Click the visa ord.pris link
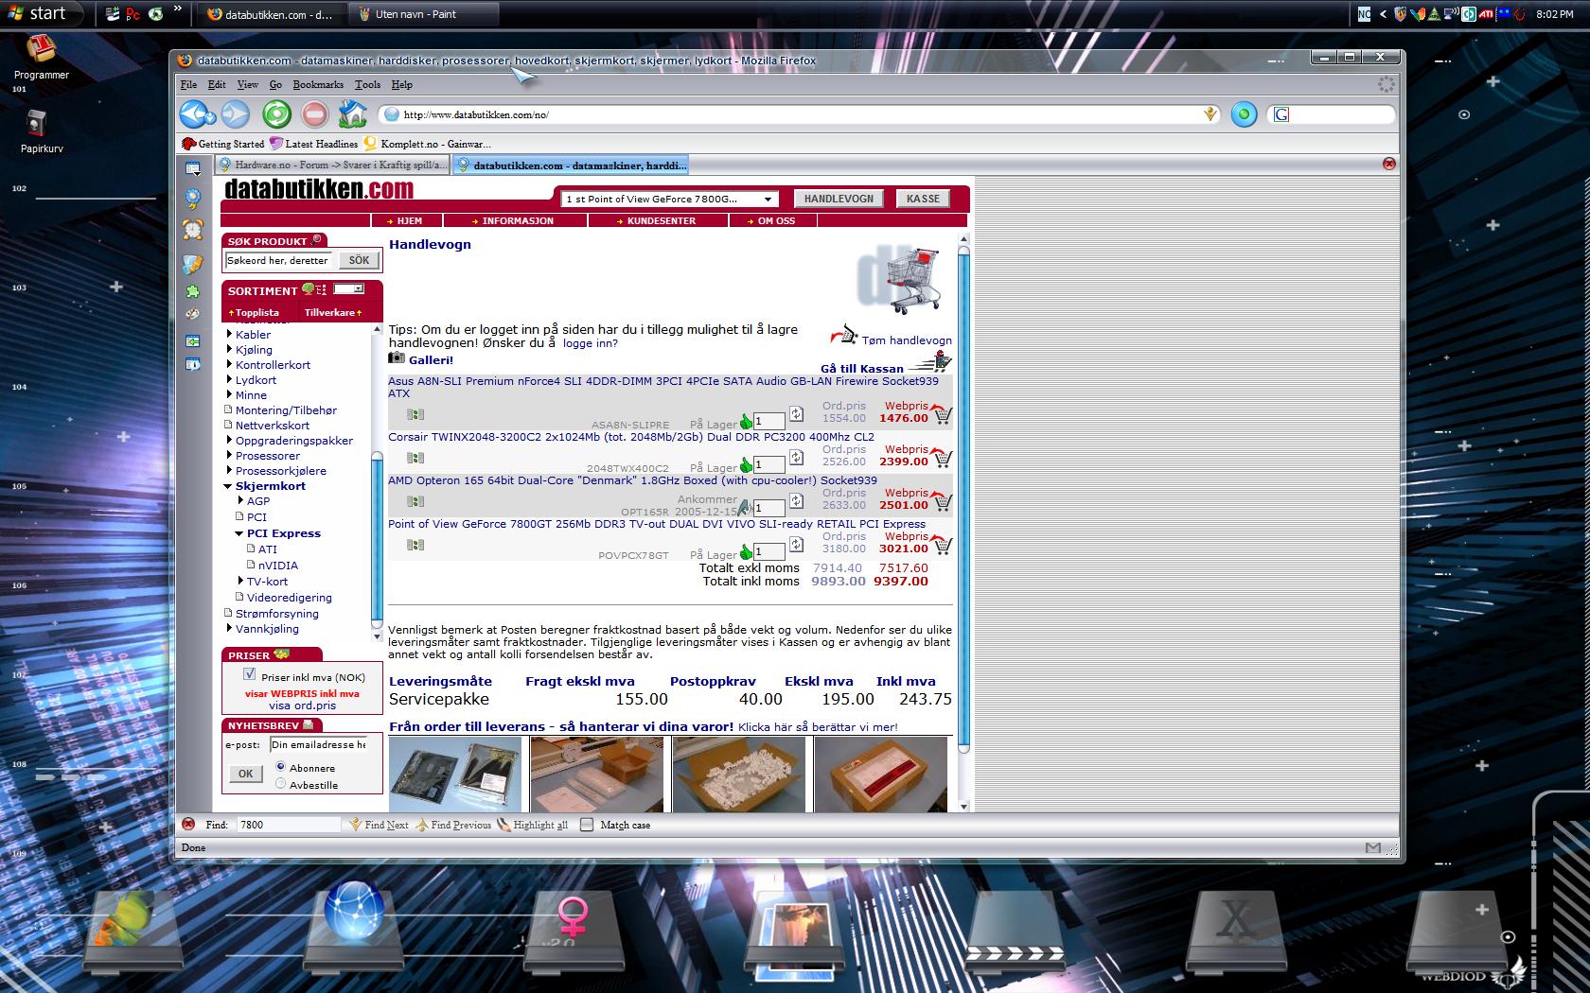1590x993 pixels. pyautogui.click(x=302, y=706)
